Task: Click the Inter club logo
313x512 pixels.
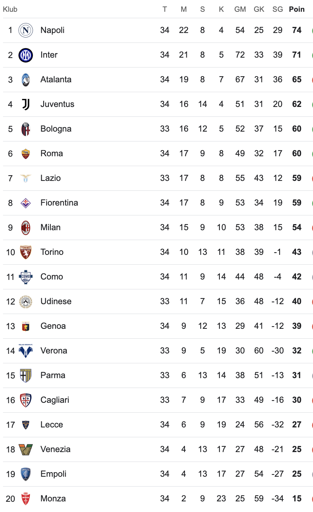Action: coord(25,55)
